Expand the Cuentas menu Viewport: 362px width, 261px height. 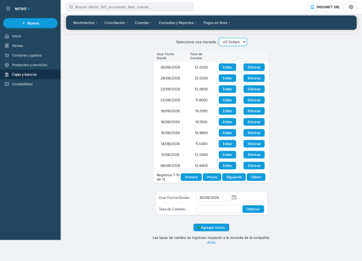(x=143, y=23)
